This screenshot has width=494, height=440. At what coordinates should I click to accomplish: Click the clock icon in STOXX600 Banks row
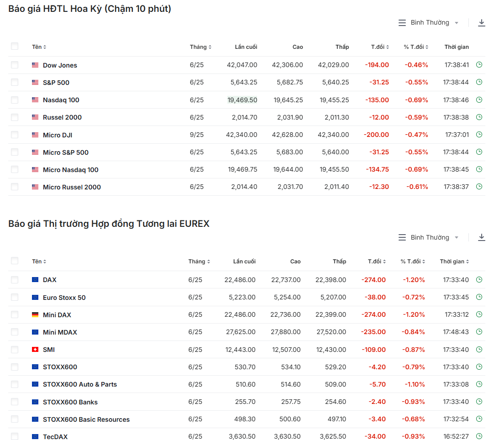(x=479, y=402)
